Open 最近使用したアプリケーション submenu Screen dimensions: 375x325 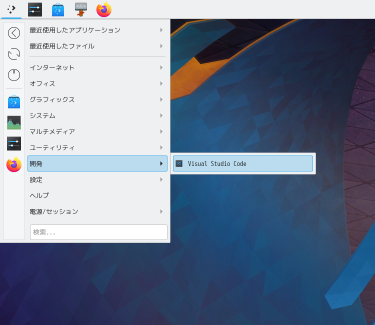pyautogui.click(x=97, y=30)
